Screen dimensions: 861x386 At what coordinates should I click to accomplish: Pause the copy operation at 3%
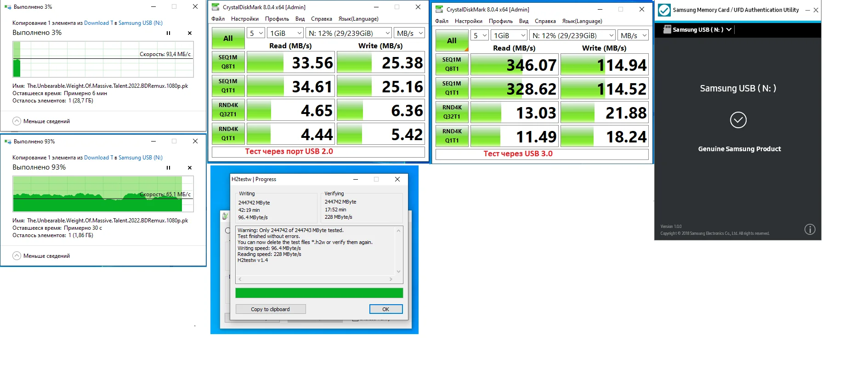point(168,33)
